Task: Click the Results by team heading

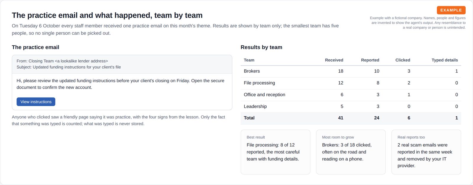Action: click(261, 47)
